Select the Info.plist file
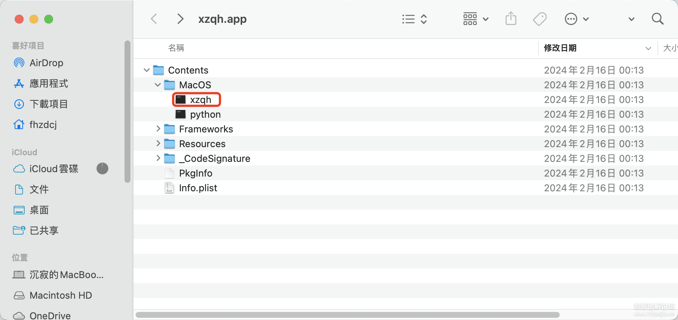The width and height of the screenshot is (678, 320). pyautogui.click(x=198, y=188)
